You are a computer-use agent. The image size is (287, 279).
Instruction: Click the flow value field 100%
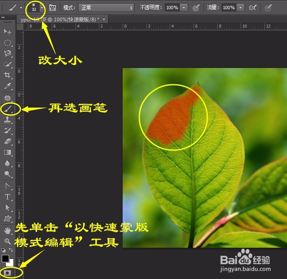click(229, 8)
